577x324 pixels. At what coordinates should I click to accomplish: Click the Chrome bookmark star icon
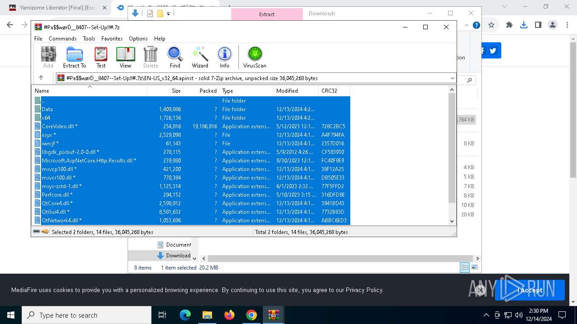491,25
